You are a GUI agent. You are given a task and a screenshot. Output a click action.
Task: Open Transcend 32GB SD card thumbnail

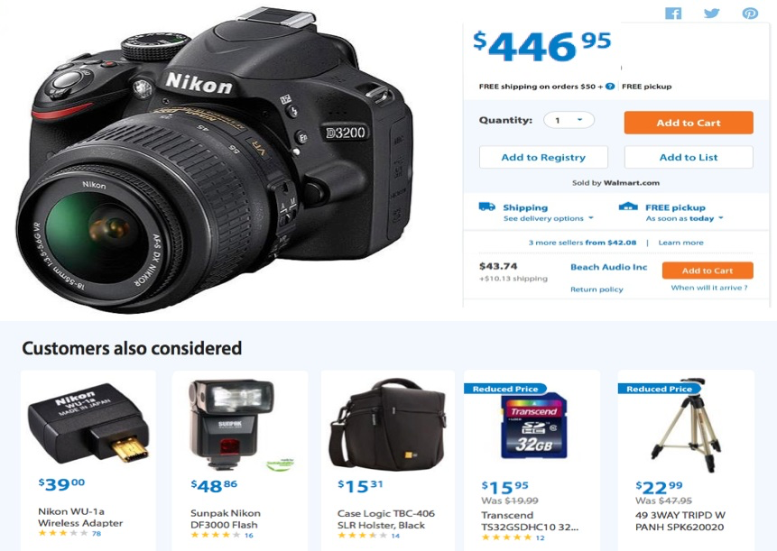pos(533,426)
